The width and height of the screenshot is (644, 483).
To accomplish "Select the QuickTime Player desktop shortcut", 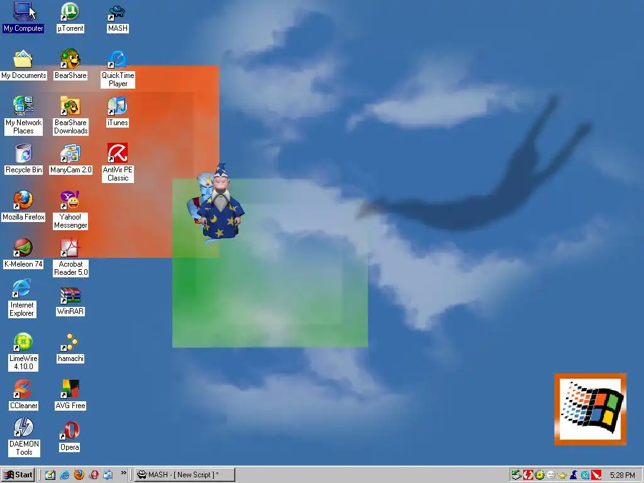I will 118,69.
